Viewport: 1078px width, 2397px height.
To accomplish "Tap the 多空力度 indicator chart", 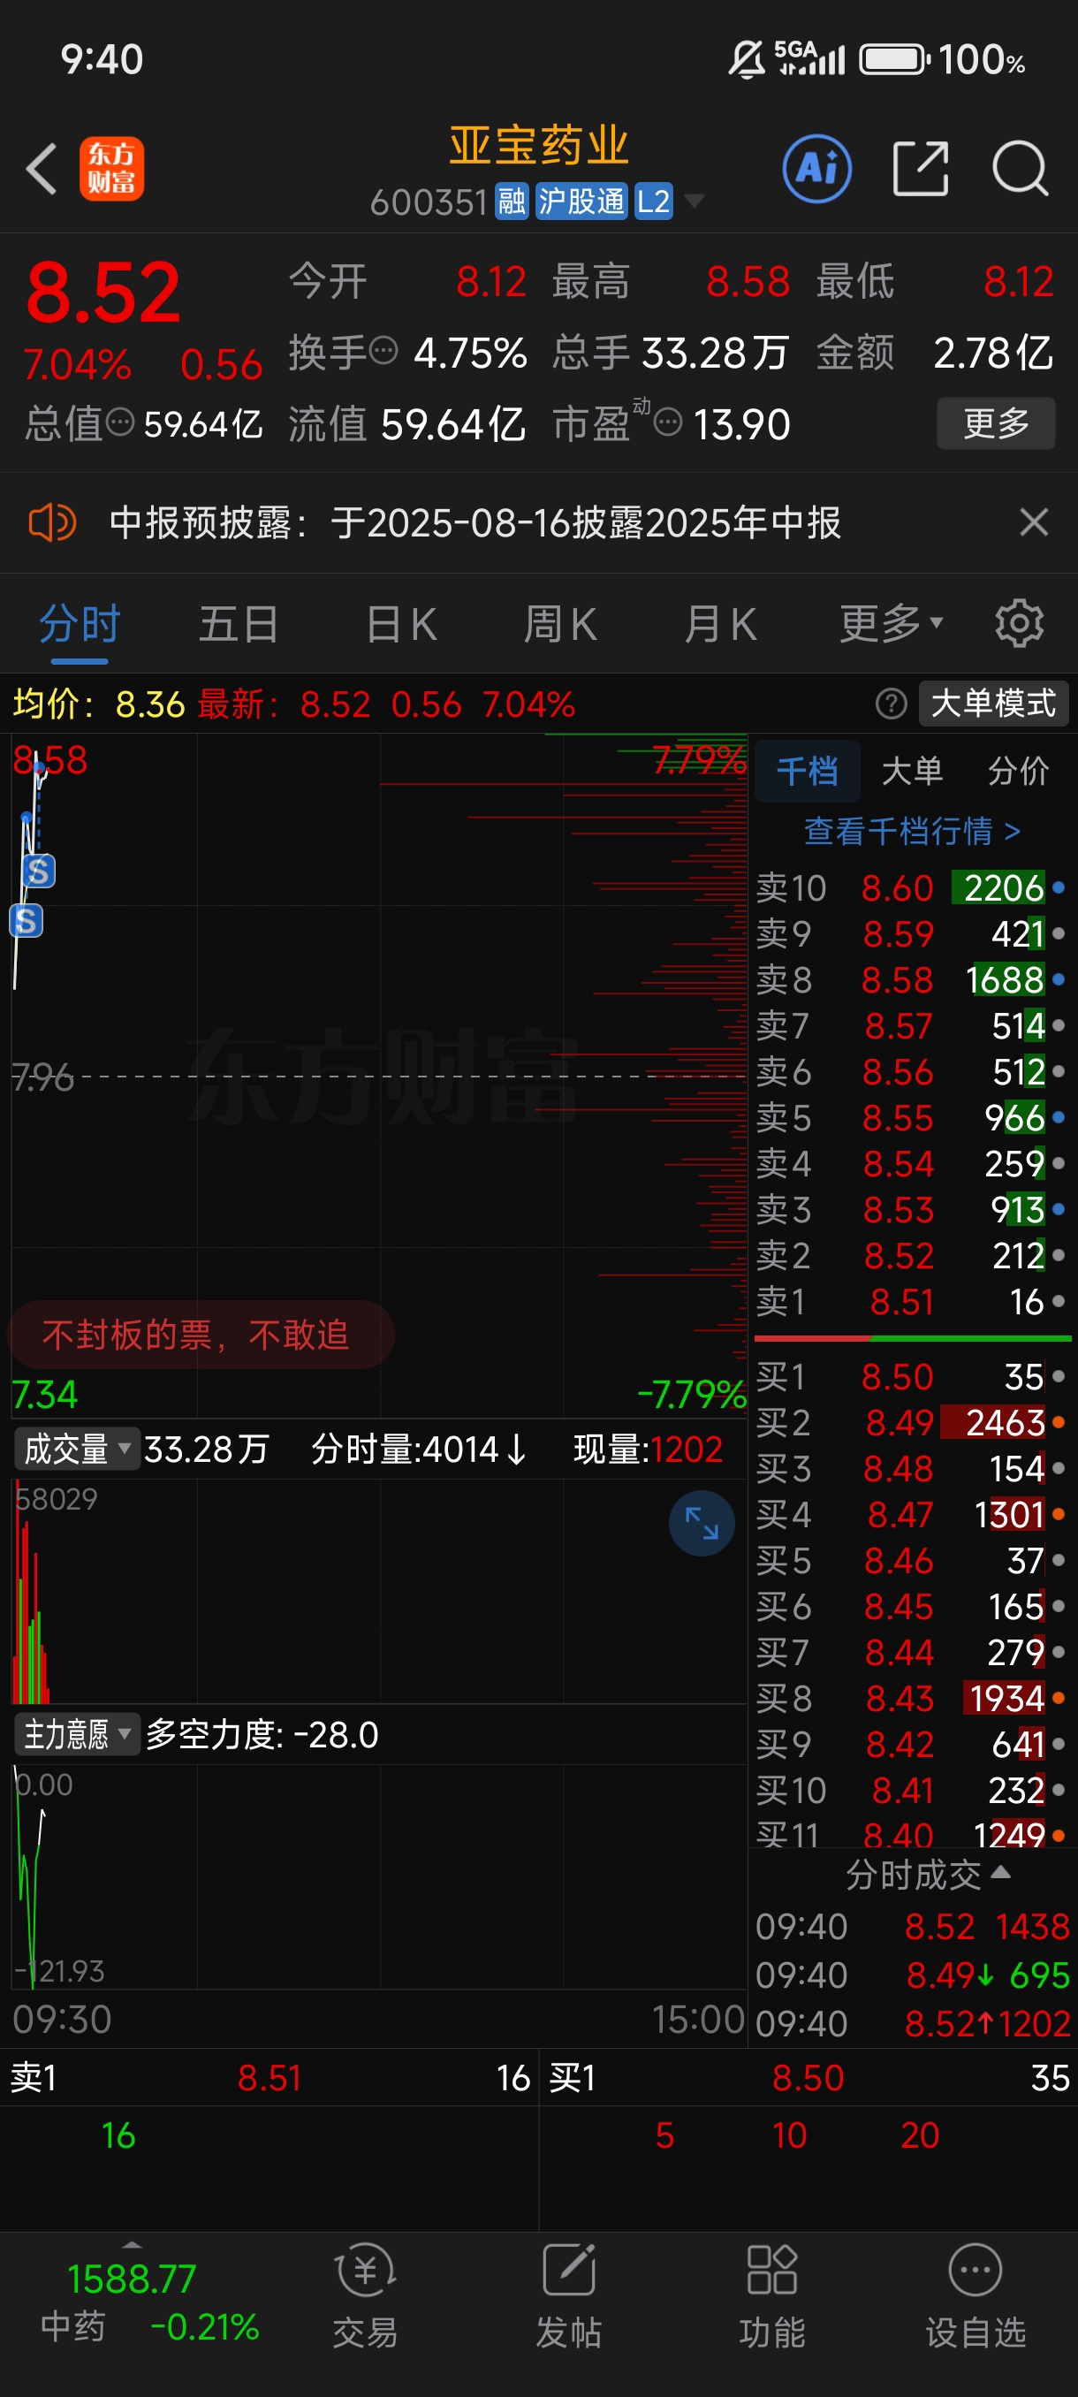I will click(378, 1876).
